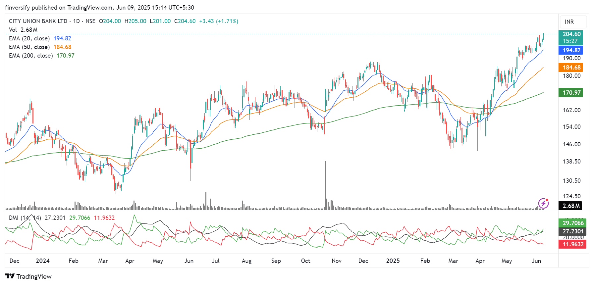Click the Nov label on time axis

337,261
